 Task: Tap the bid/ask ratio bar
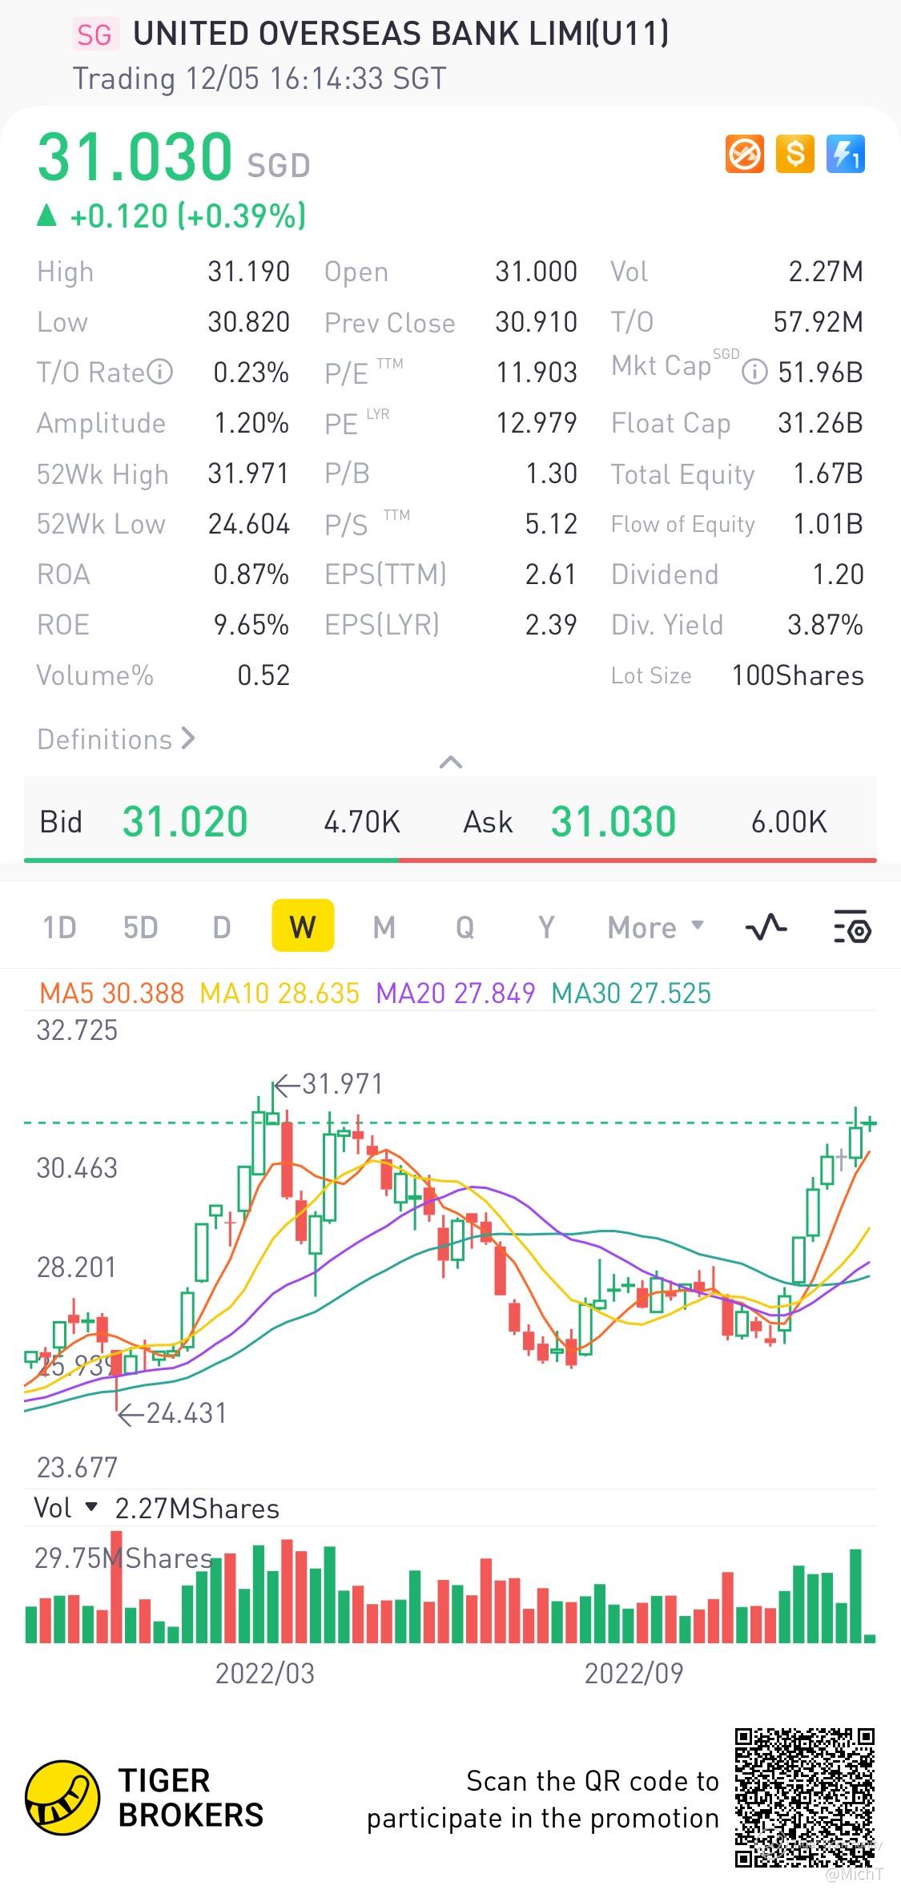(450, 860)
